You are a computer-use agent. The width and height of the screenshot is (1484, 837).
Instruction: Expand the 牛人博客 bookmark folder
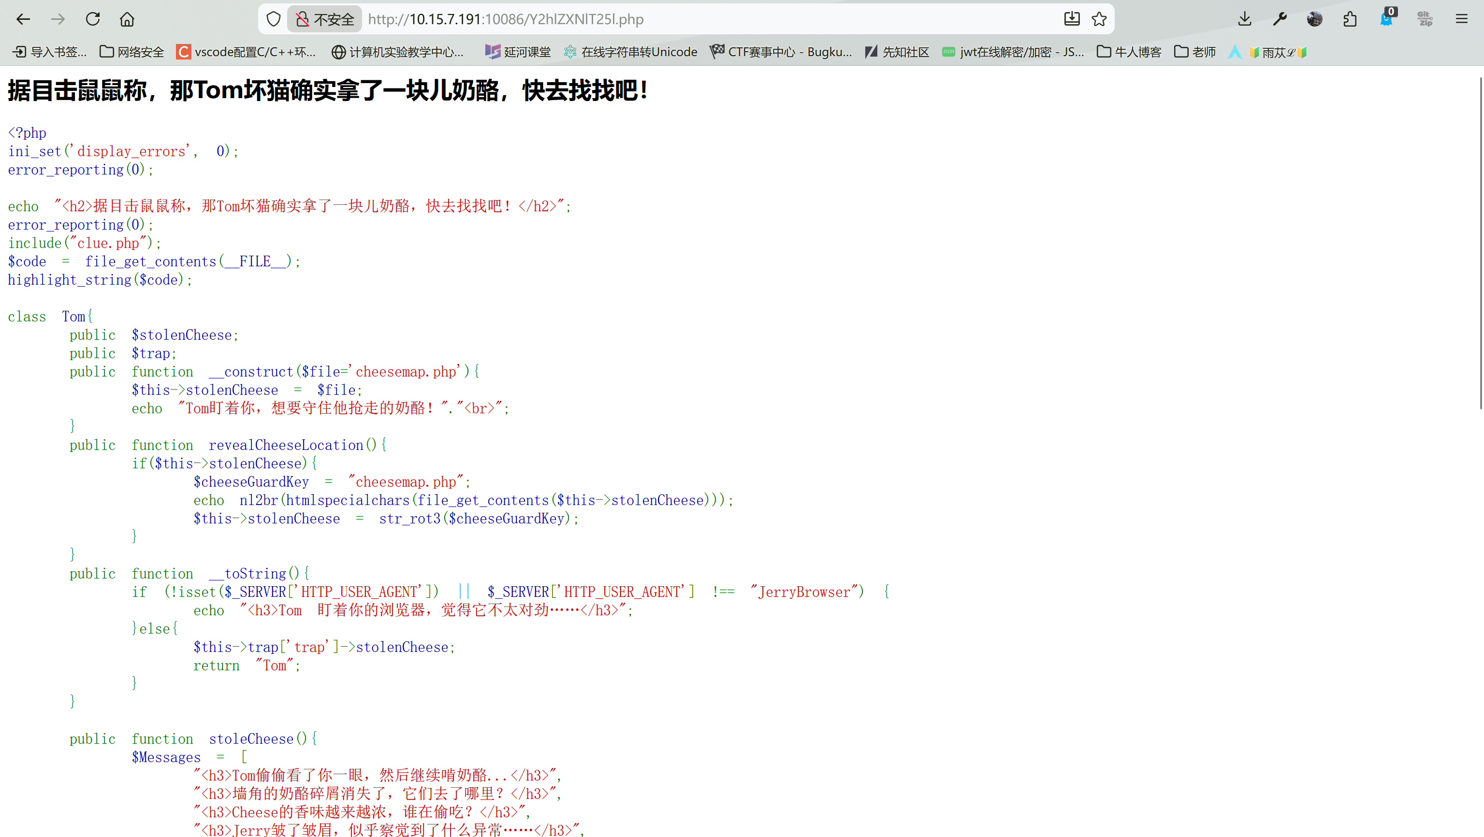pyautogui.click(x=1129, y=52)
